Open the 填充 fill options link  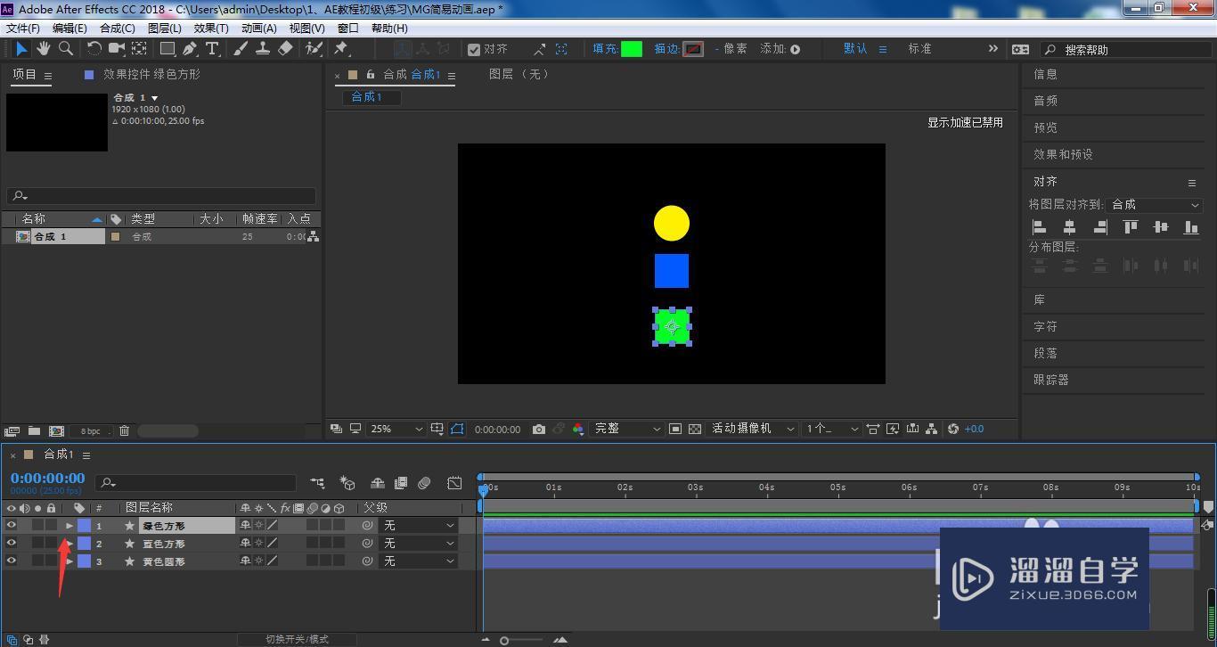(x=605, y=49)
